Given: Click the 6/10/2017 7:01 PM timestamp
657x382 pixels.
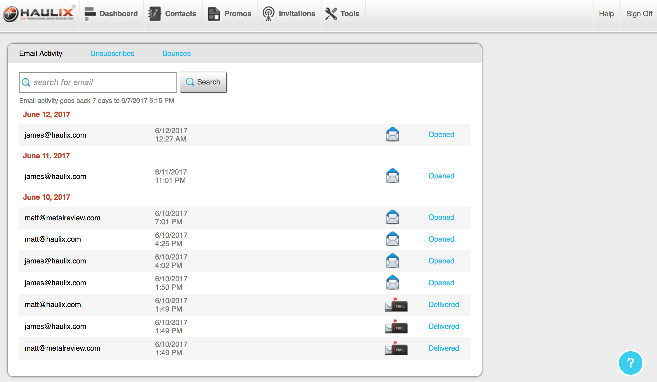Looking at the screenshot, I should pos(171,218).
